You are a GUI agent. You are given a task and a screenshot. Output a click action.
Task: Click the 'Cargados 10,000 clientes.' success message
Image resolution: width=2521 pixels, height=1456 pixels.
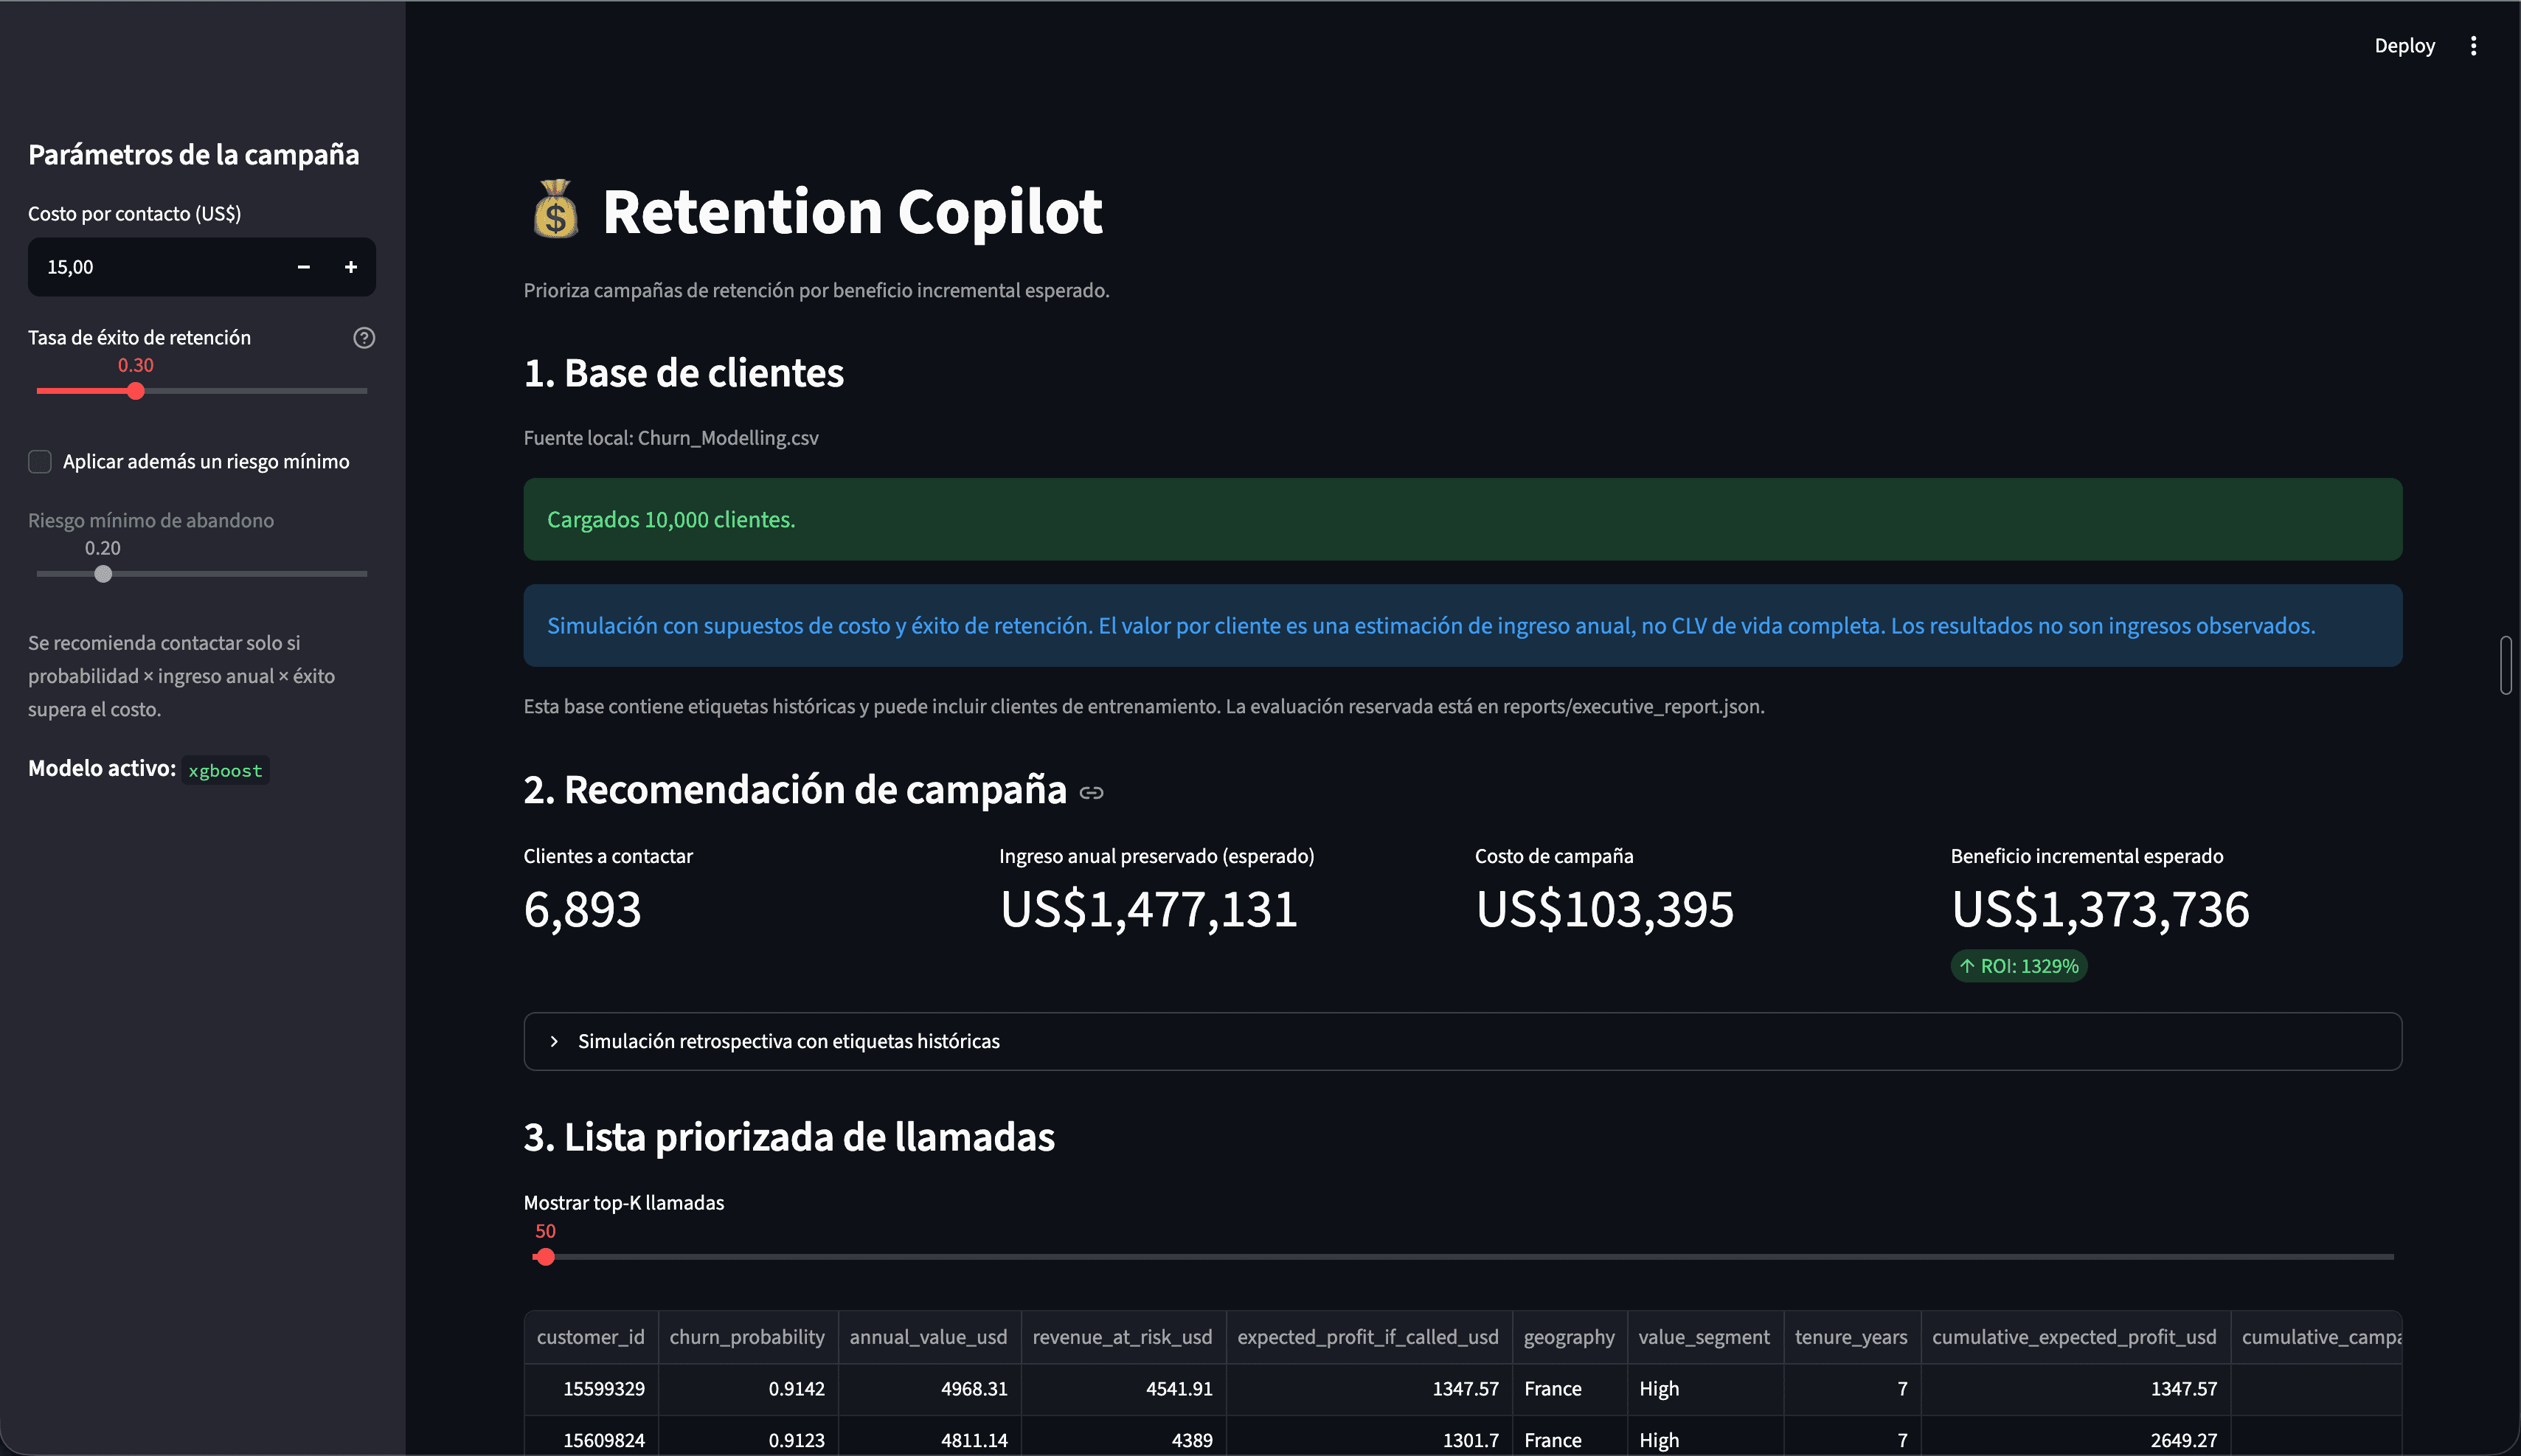click(x=1462, y=519)
